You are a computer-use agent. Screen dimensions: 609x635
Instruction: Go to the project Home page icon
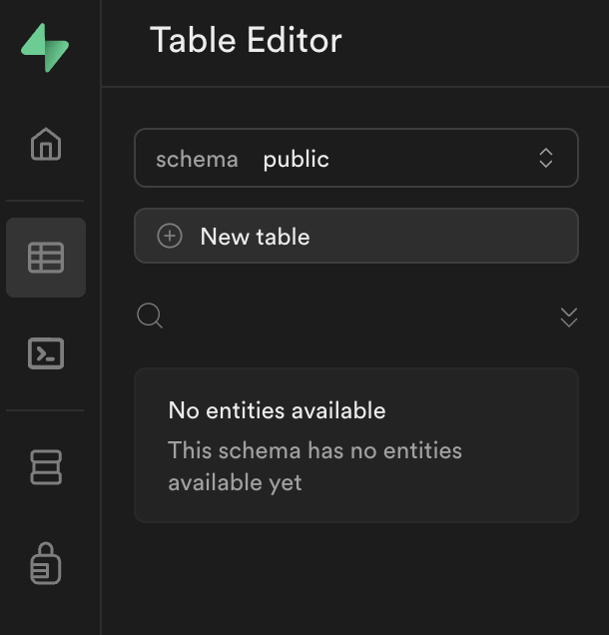46,145
